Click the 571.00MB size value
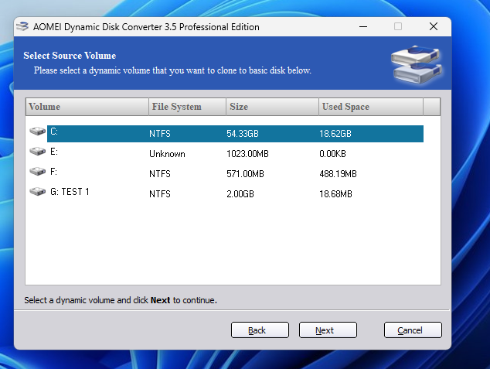The height and width of the screenshot is (369, 490). 245,174
